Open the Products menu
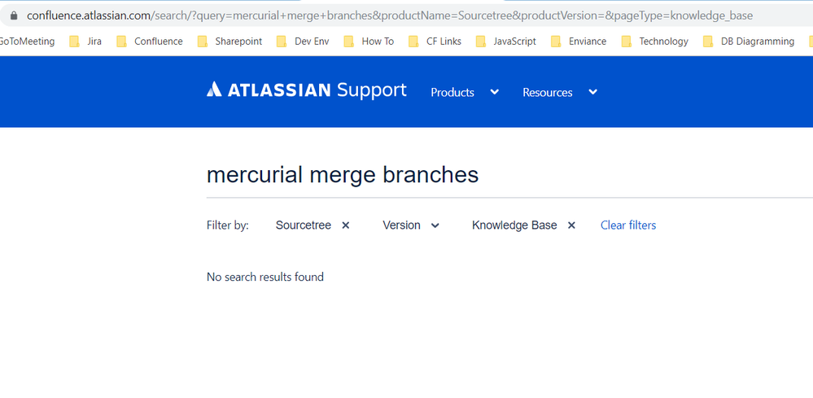813x398 pixels. click(465, 92)
